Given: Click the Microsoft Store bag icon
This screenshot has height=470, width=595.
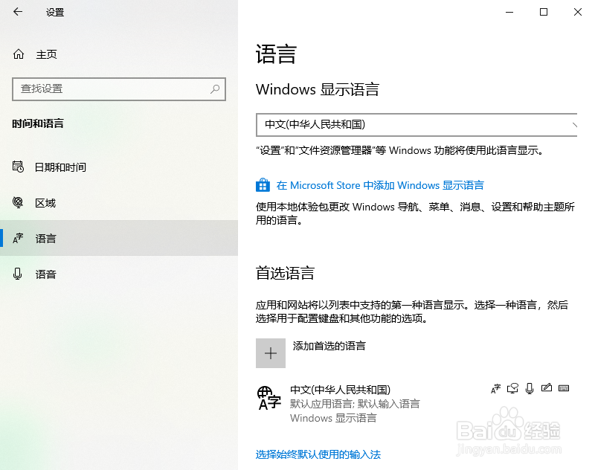Looking at the screenshot, I should (x=263, y=185).
